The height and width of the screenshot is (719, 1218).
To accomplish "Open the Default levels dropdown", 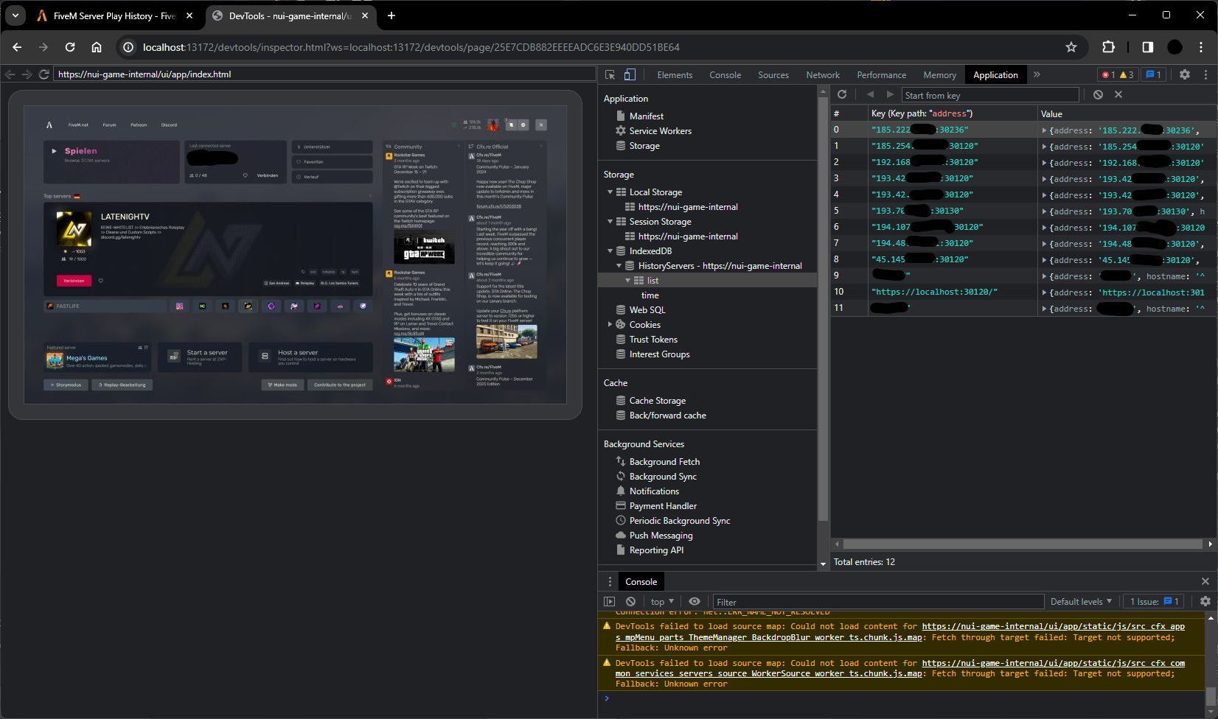I will click(1081, 602).
